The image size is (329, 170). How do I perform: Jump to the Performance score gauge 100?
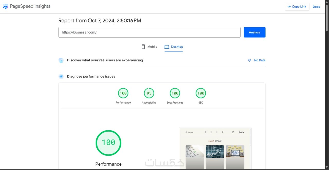[x=123, y=93]
